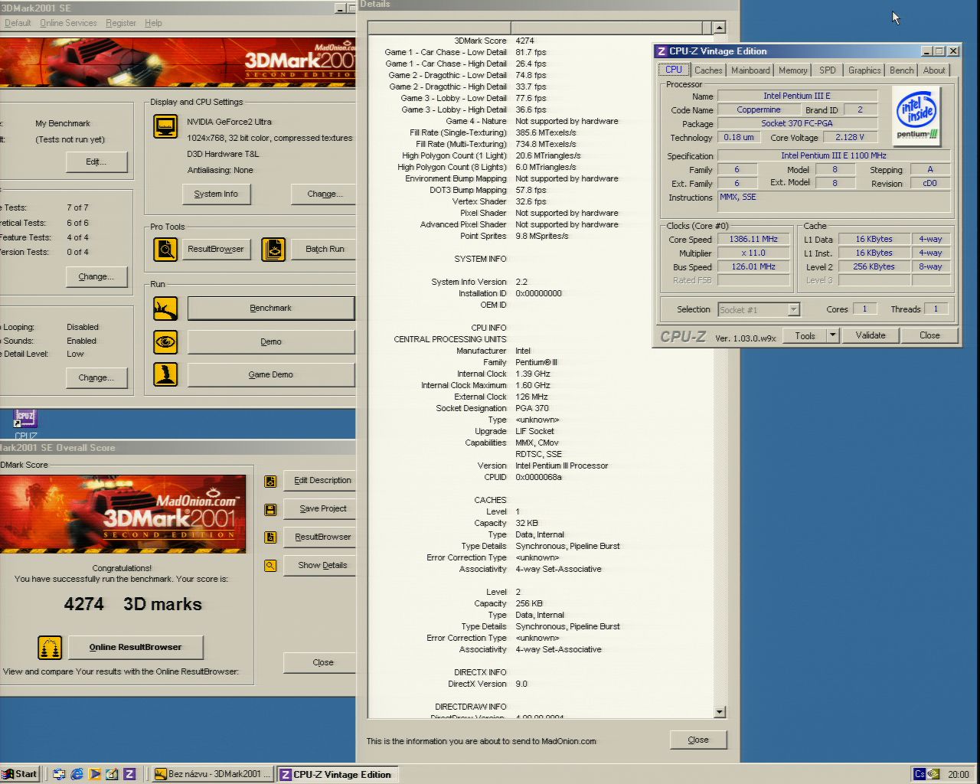Click the 3DMark Score value 4274 in Details
This screenshot has height=784, width=980.
pyautogui.click(x=525, y=41)
